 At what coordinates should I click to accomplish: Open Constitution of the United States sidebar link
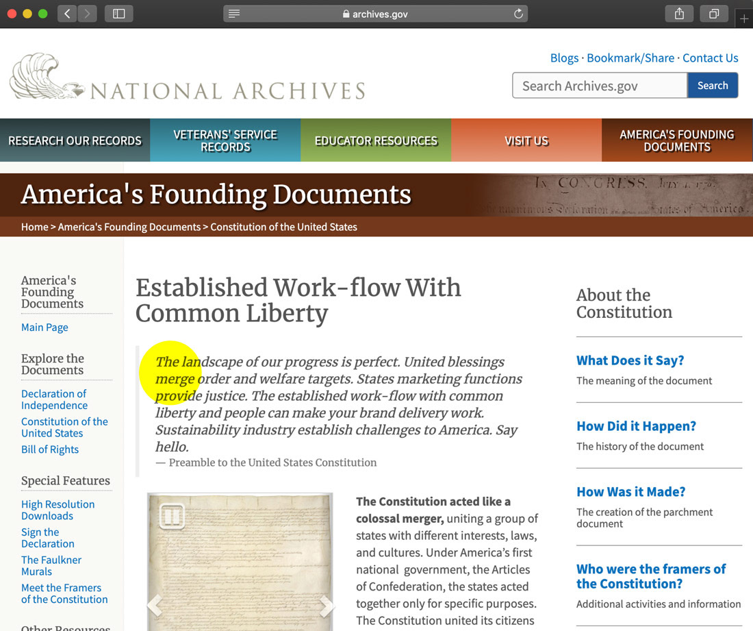64,428
